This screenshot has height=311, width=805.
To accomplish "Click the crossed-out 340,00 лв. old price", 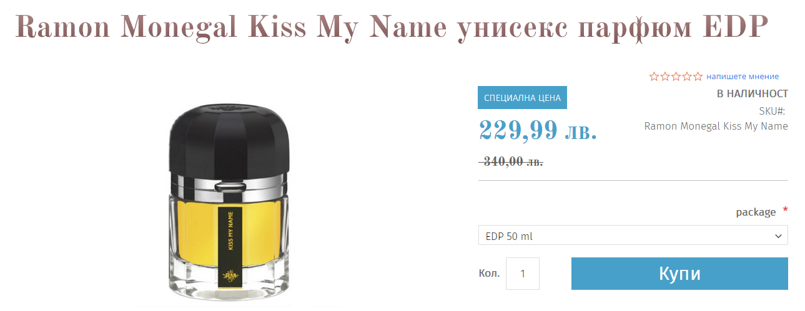I will [511, 162].
